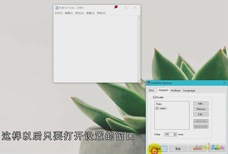
Task: Click the Edit... button
Action: tap(201, 114)
